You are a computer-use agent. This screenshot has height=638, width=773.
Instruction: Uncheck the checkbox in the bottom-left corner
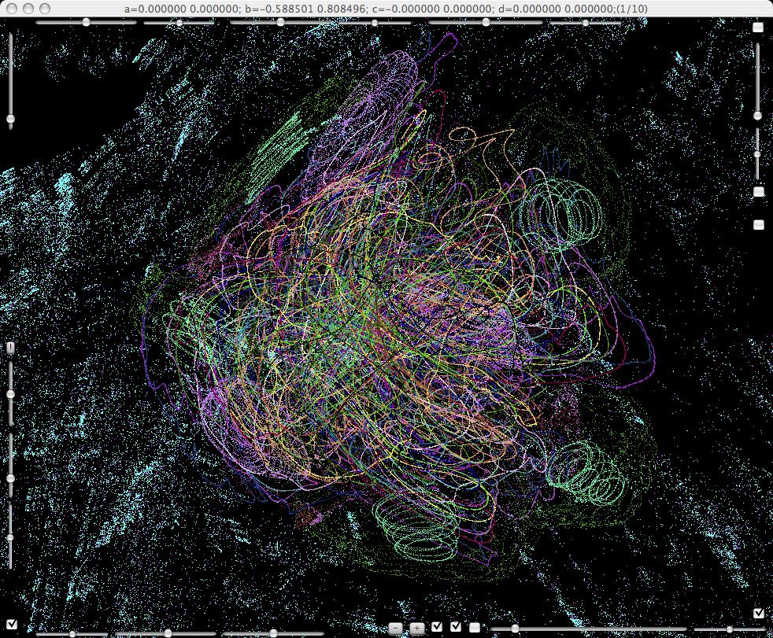[12, 624]
